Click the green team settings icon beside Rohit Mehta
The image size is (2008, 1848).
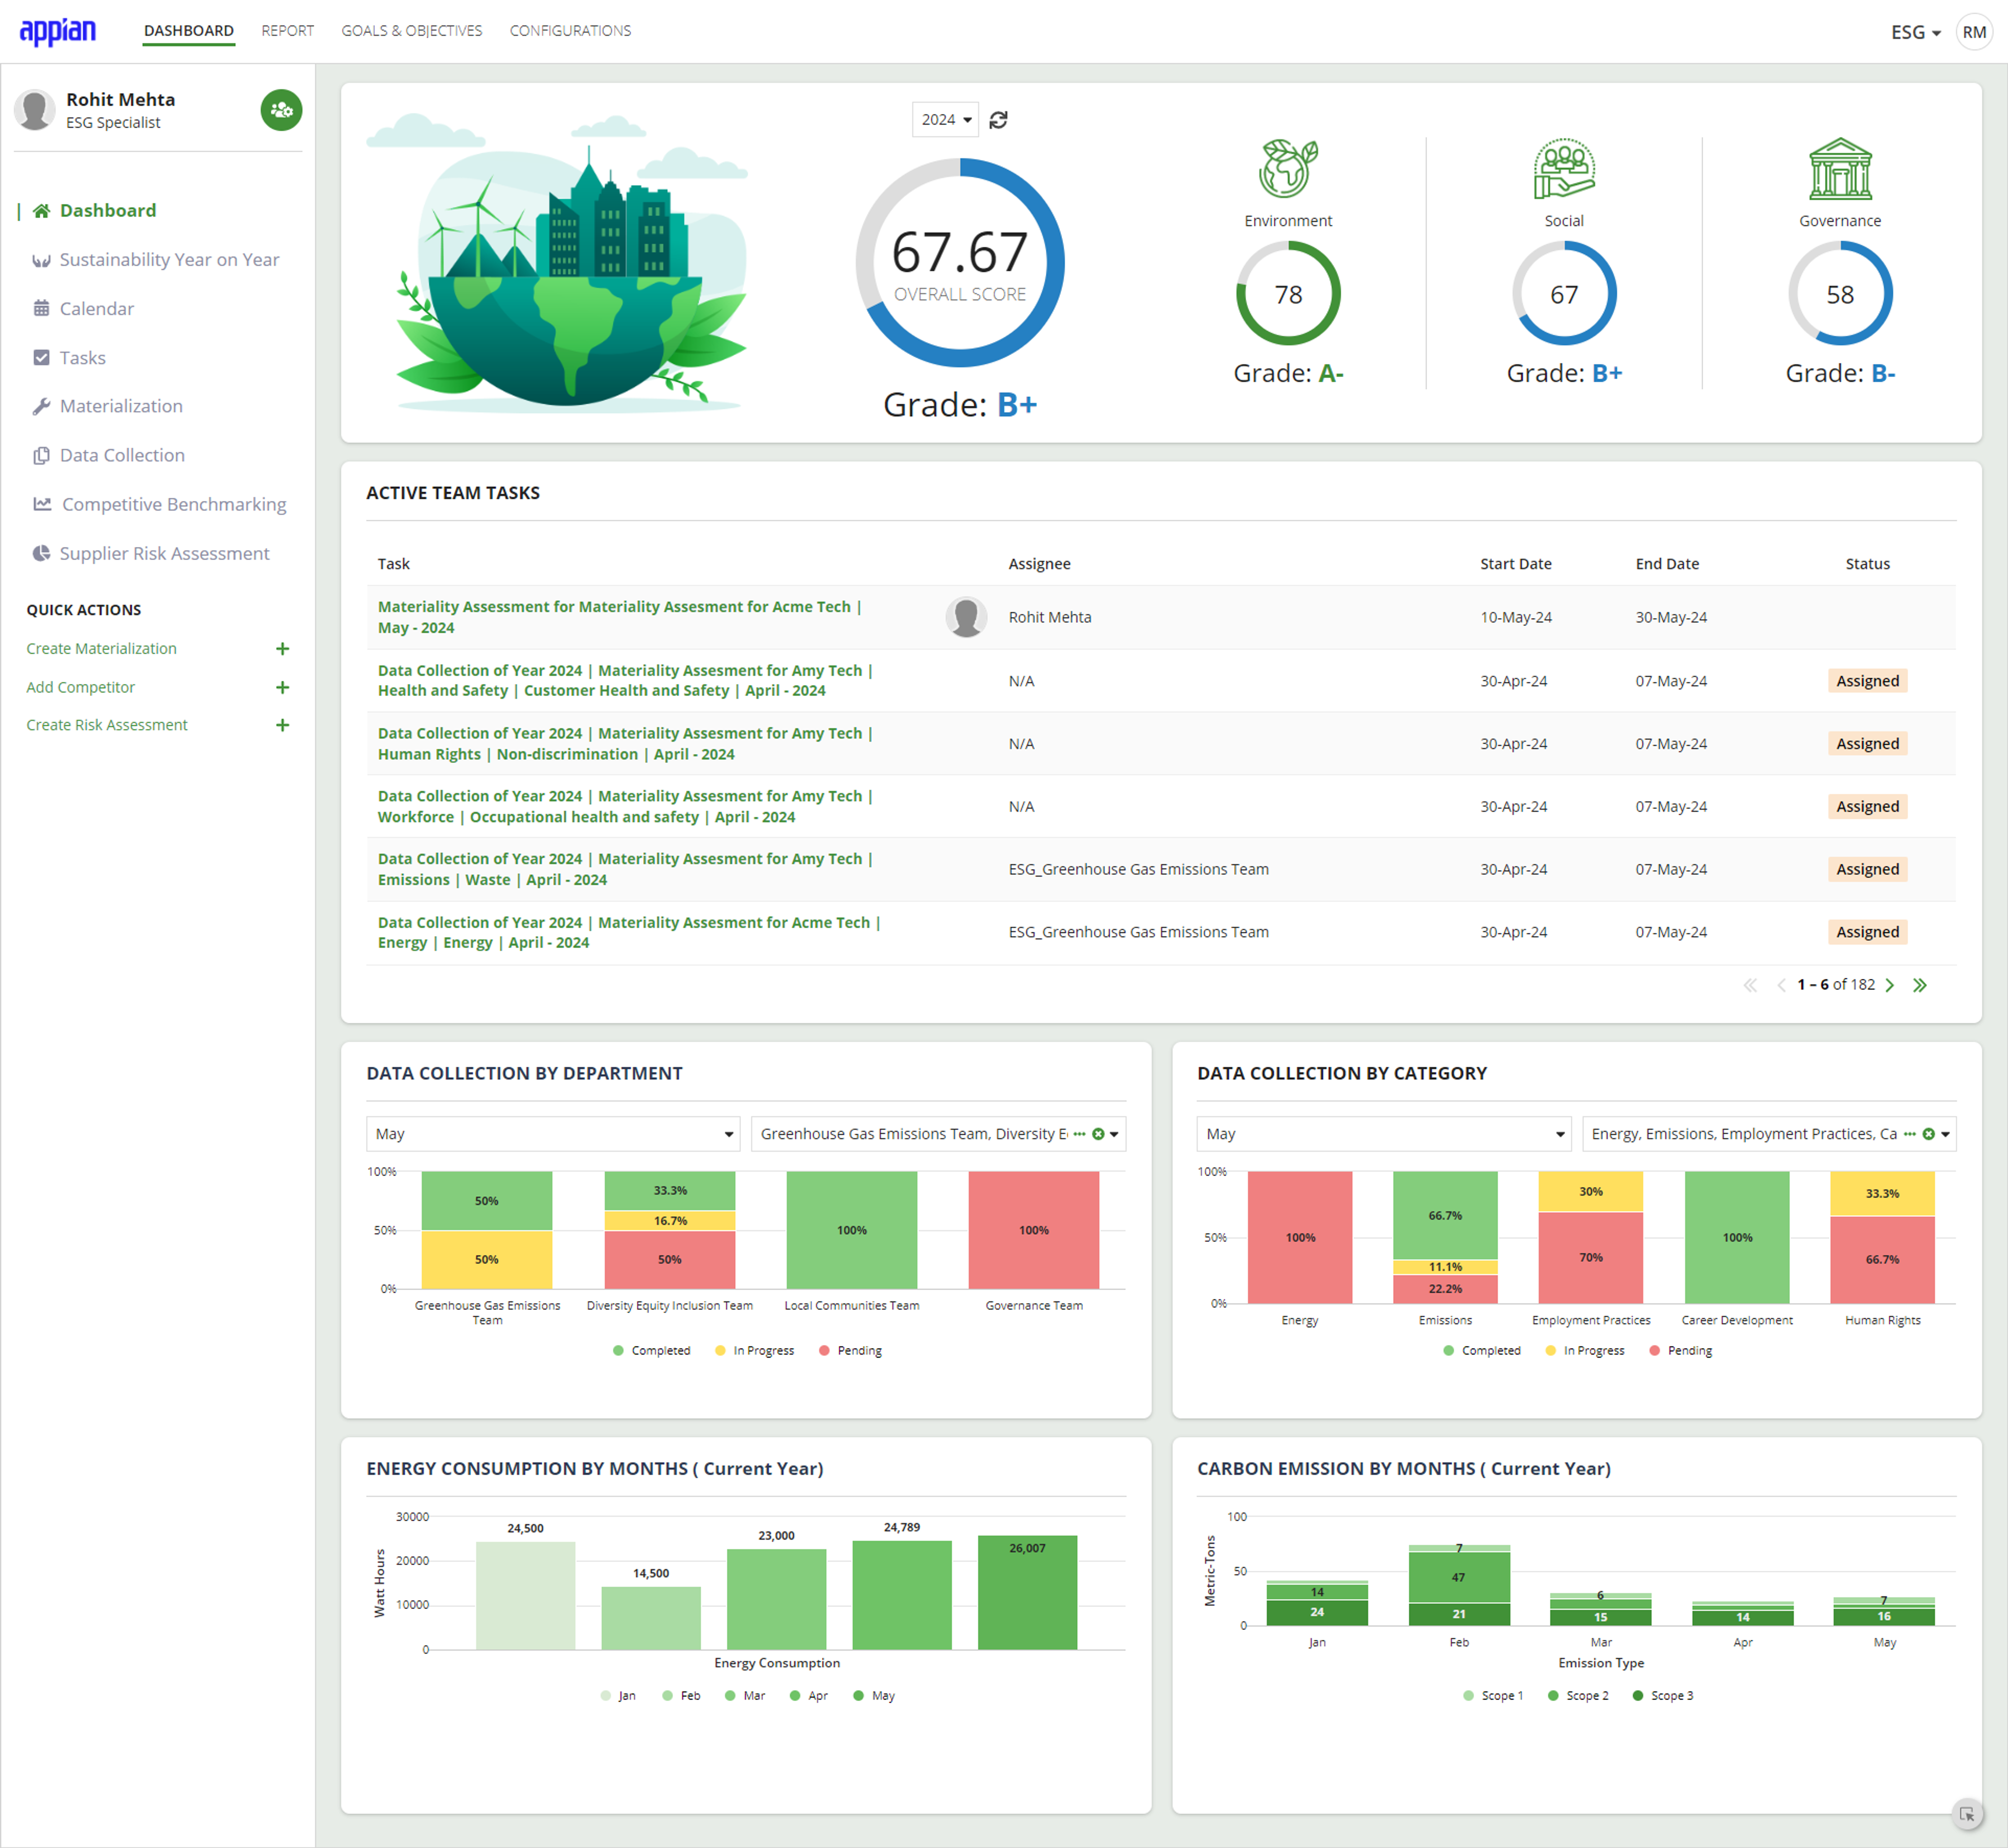click(x=281, y=110)
